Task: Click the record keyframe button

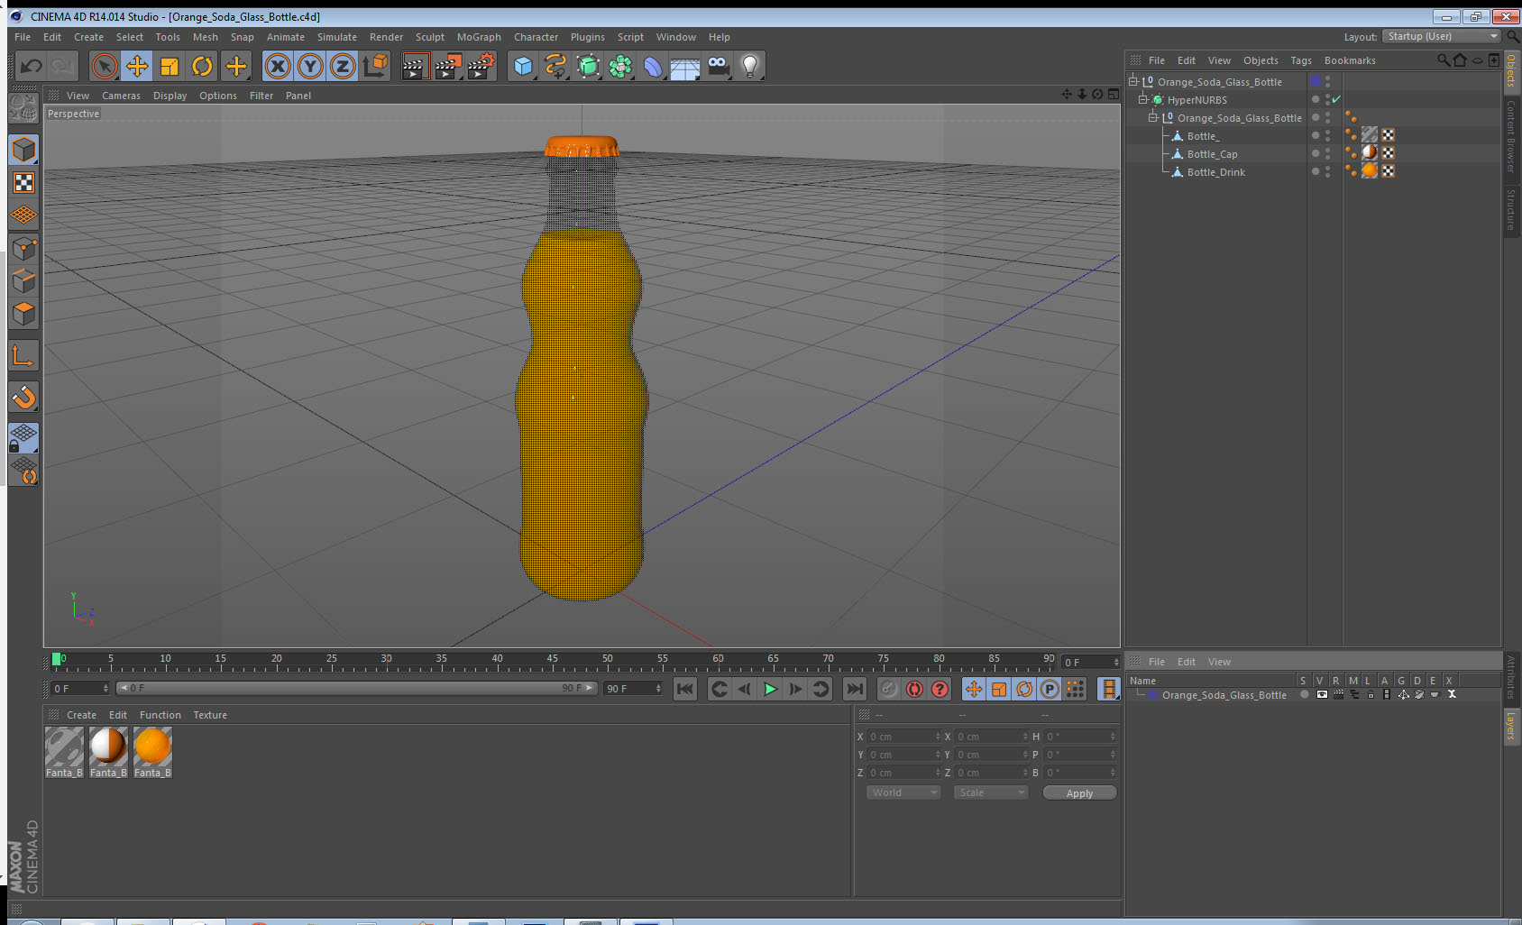Action: [x=889, y=689]
